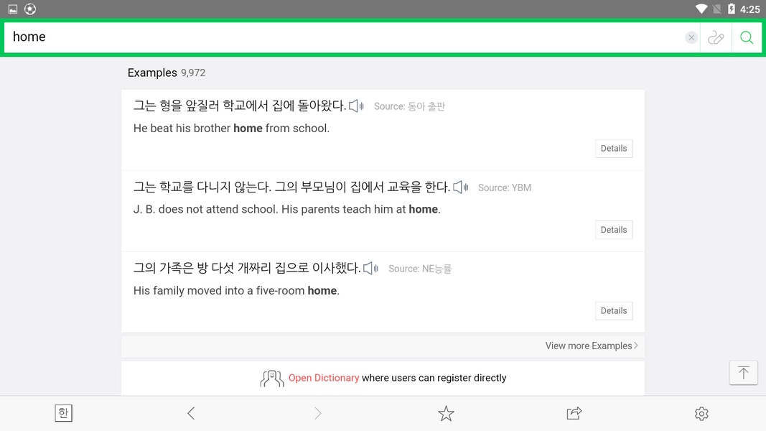766x431 pixels.
Task: Click the "Source: YBM" label
Action: (x=504, y=187)
